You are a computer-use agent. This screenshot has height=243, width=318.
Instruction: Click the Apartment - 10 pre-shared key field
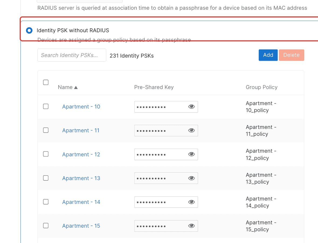(x=166, y=107)
